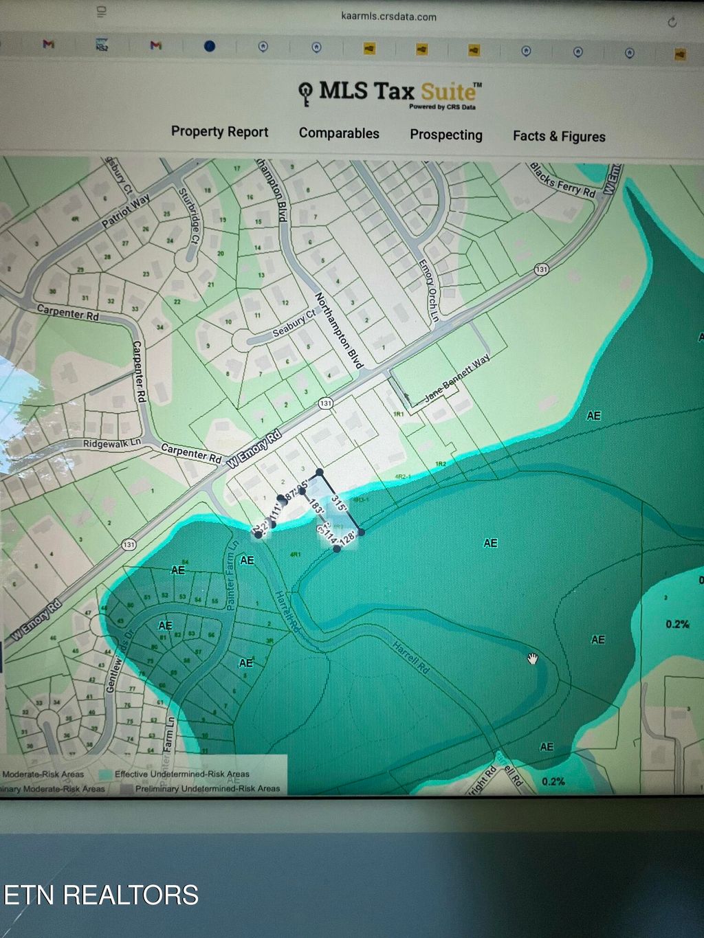Open the rightmost yellow folder tab icon
This screenshot has height=938, width=704.
coord(680,54)
